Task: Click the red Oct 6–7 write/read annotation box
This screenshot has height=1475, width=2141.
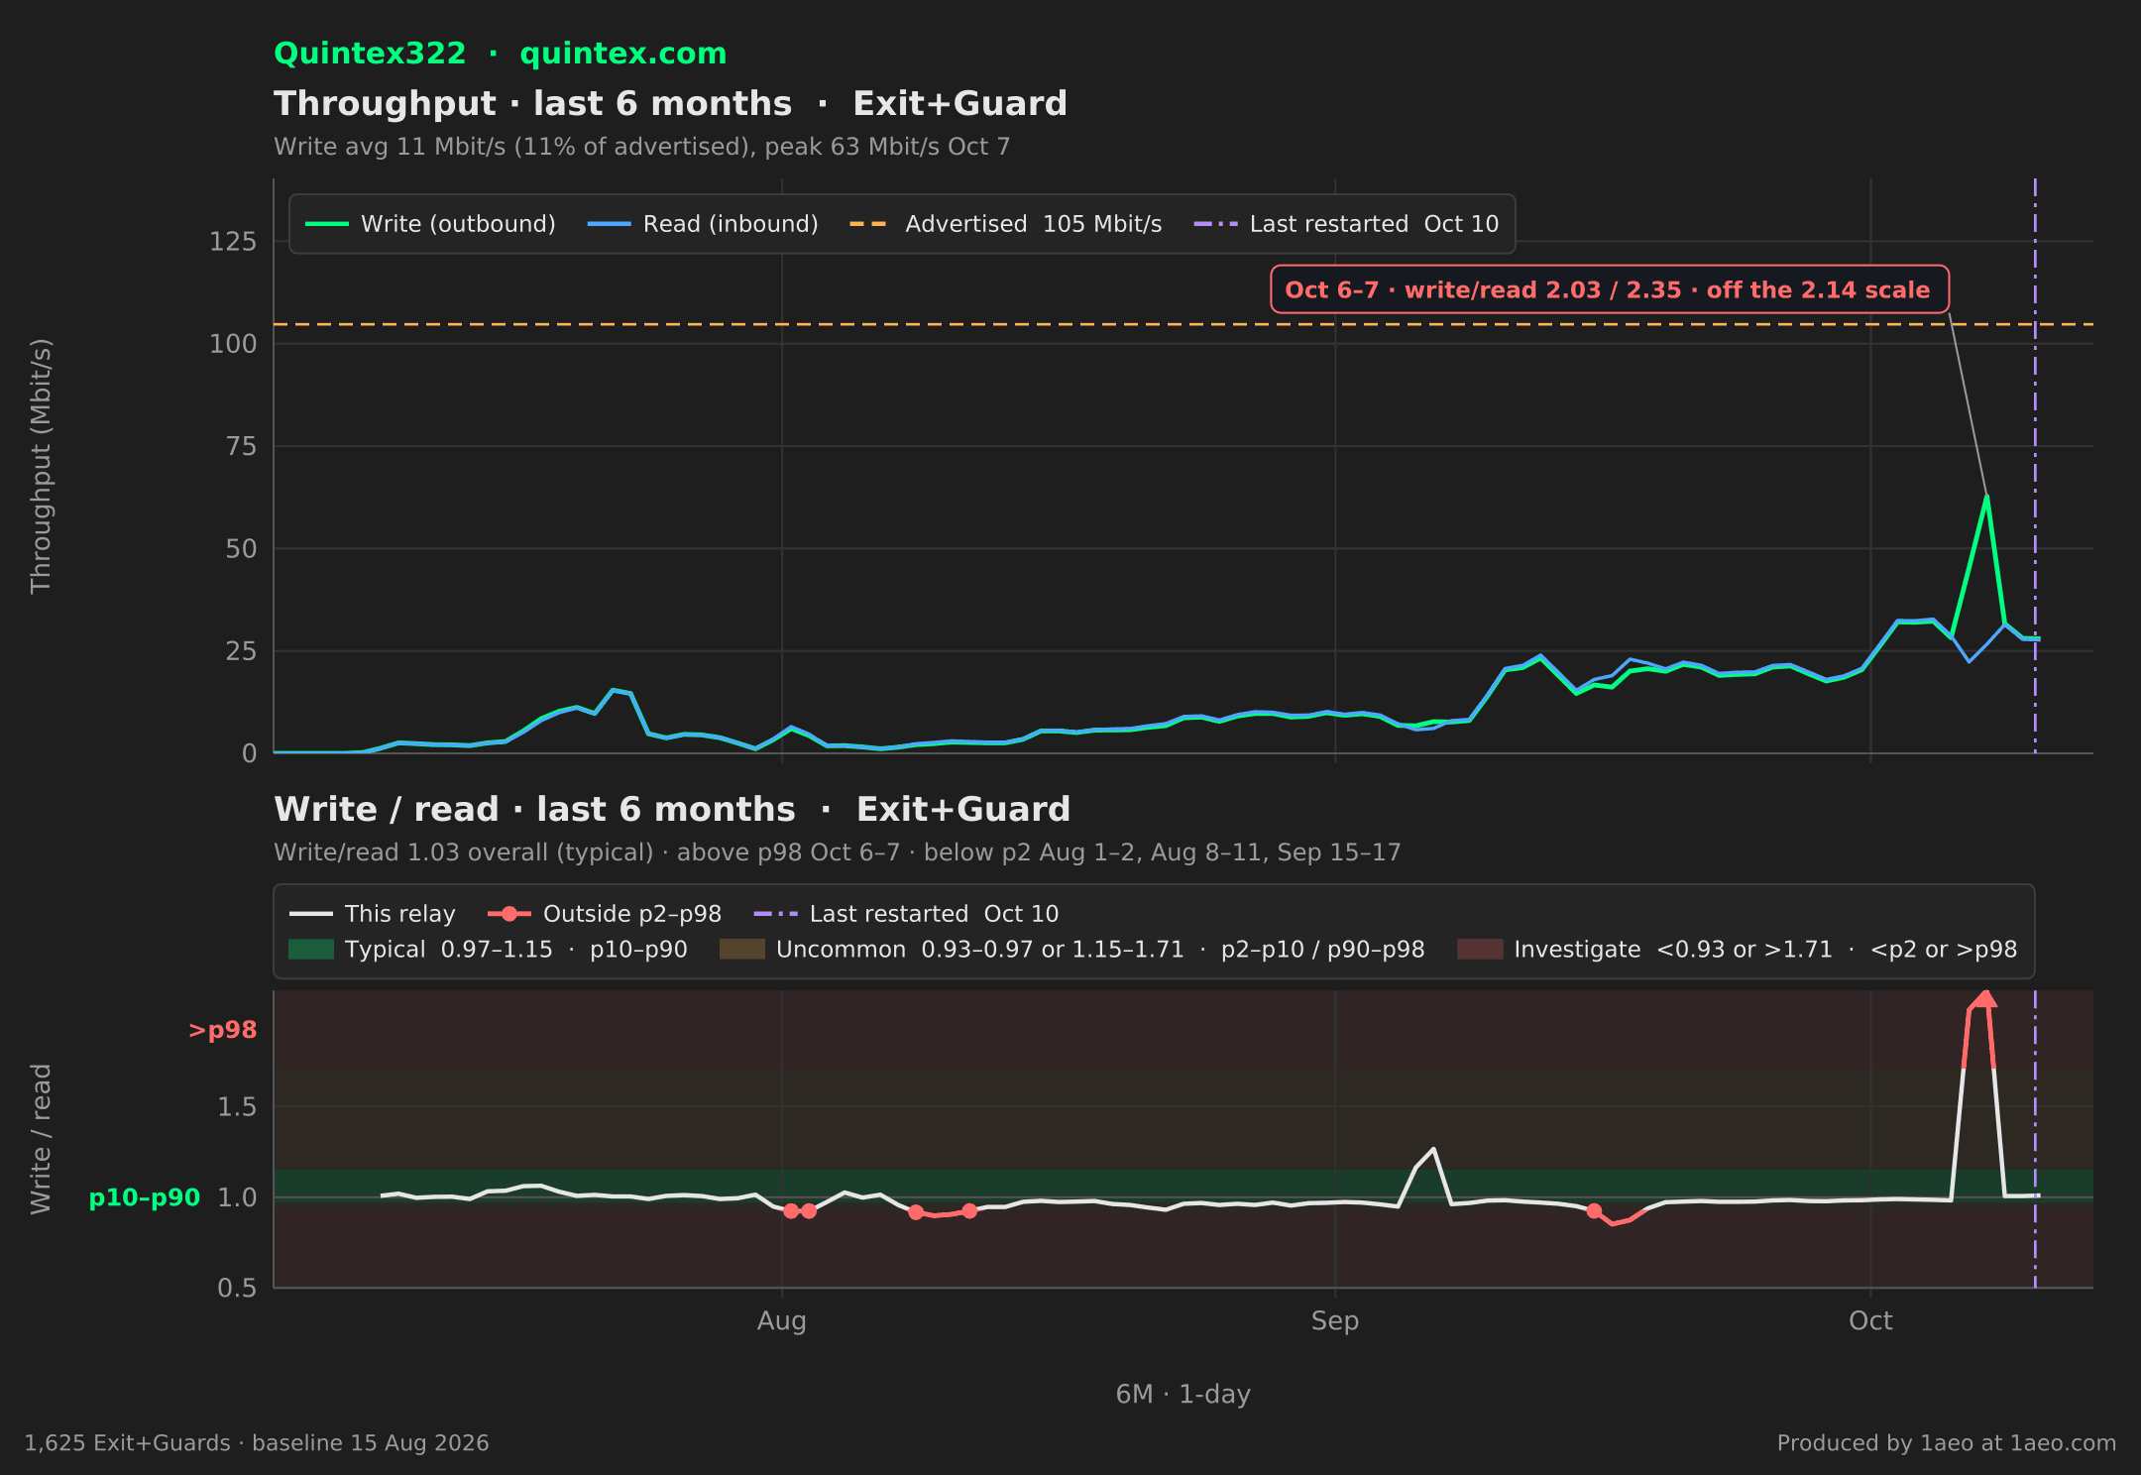Action: pyautogui.click(x=1610, y=289)
